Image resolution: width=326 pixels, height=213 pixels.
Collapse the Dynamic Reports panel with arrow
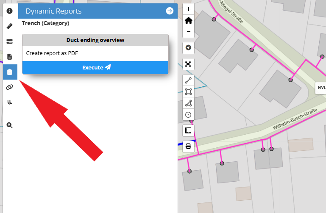click(170, 11)
